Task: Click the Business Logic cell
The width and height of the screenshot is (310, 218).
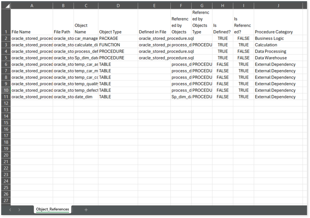Action: tap(269, 39)
